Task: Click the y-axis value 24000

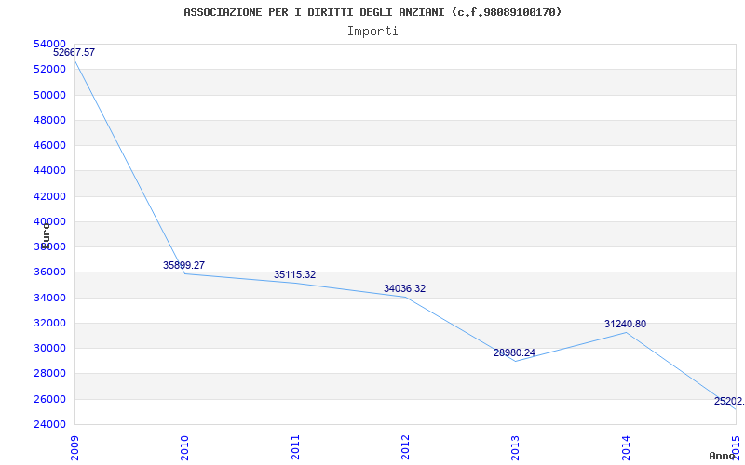Action: coord(50,425)
